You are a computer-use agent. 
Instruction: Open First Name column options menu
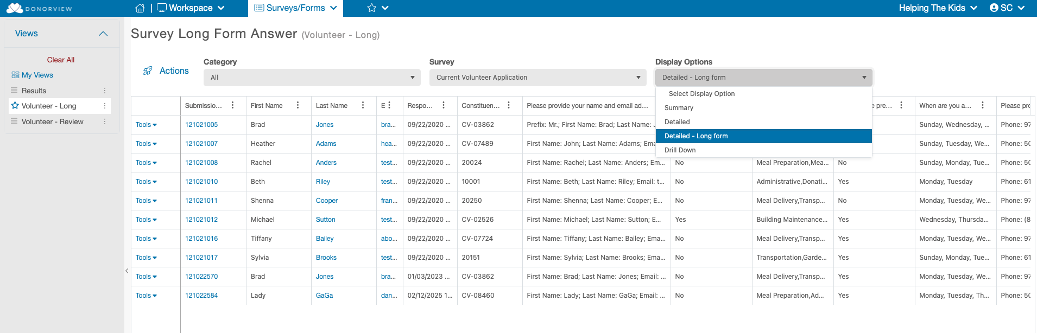pyautogui.click(x=298, y=105)
